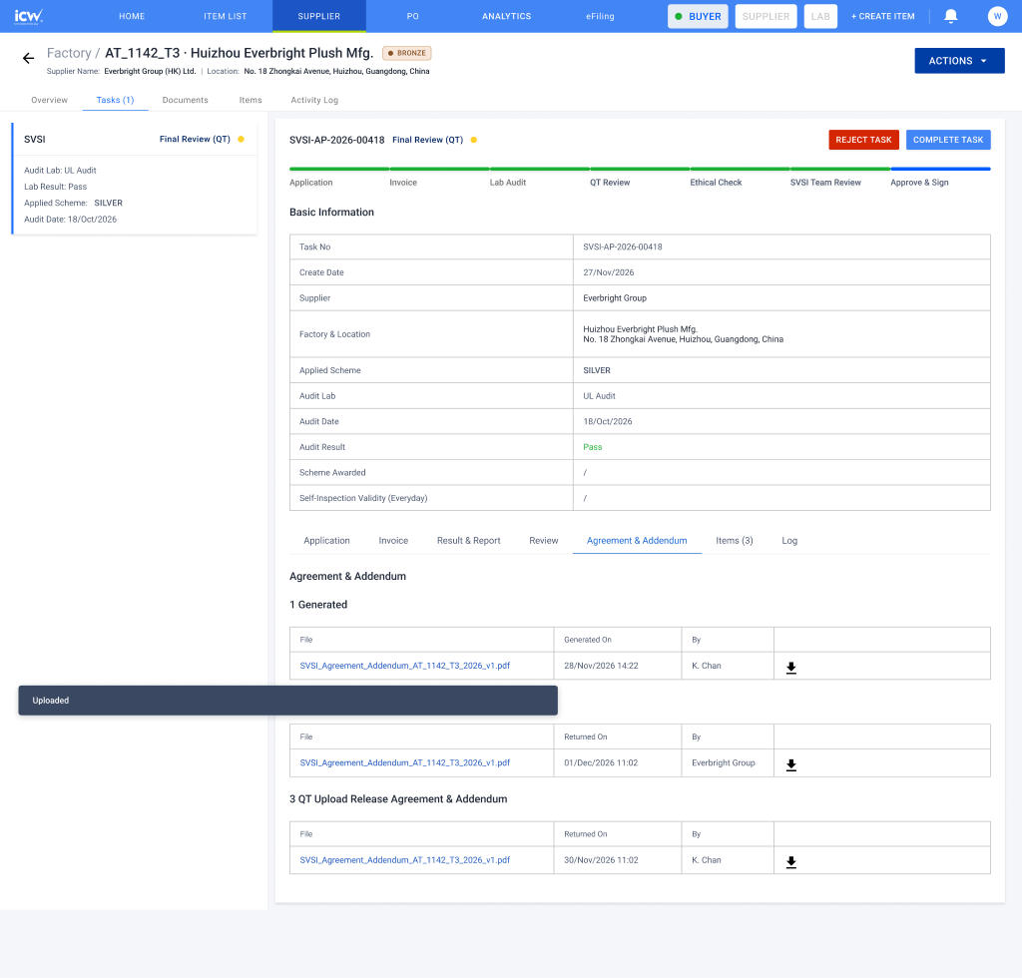Click the Factory breadcrumb link
This screenshot has width=1022, height=978.
(x=69, y=53)
